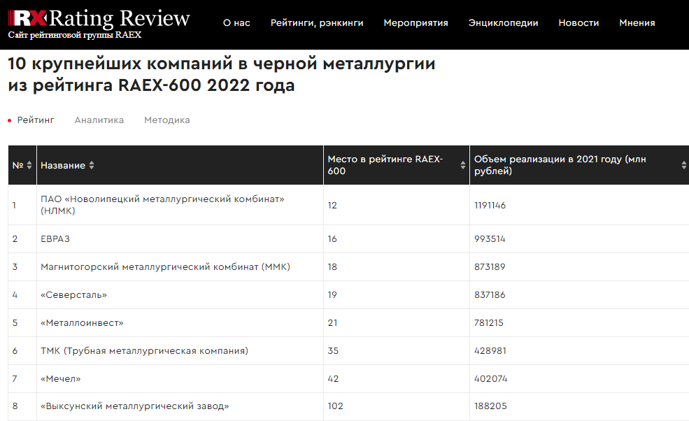The image size is (689, 421).
Task: Click RAEX-600 rank 42 cell
Action: tap(397, 378)
